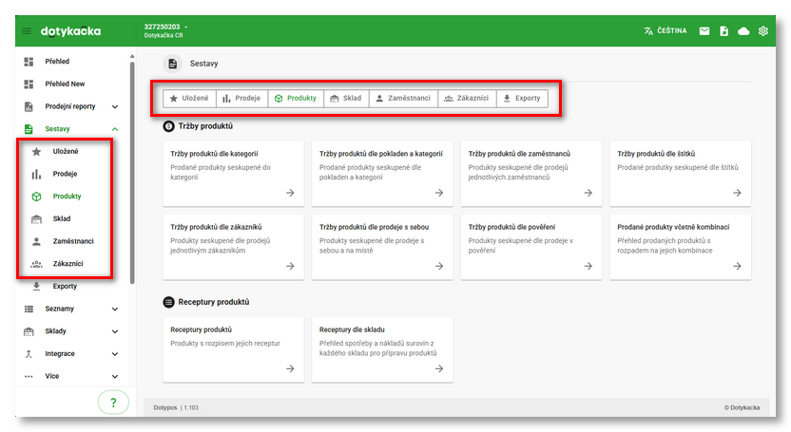The width and height of the screenshot is (791, 432).
Task: Open the document icon in top bar
Action: [724, 31]
